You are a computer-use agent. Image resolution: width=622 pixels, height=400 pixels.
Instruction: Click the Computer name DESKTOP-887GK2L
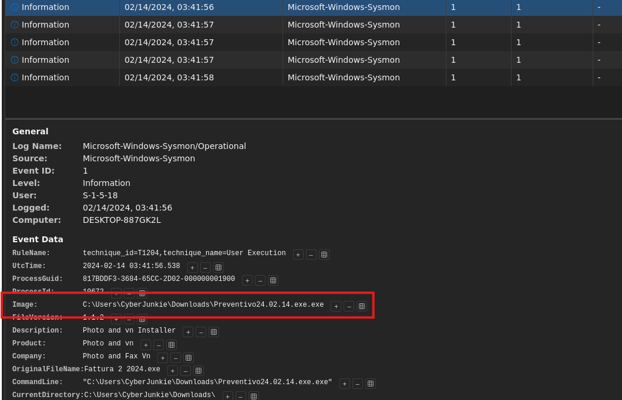pyautogui.click(x=122, y=220)
